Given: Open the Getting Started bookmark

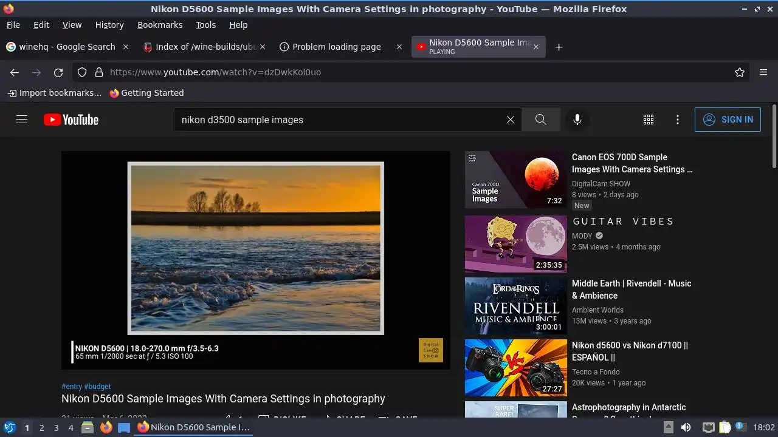Looking at the screenshot, I should (146, 93).
